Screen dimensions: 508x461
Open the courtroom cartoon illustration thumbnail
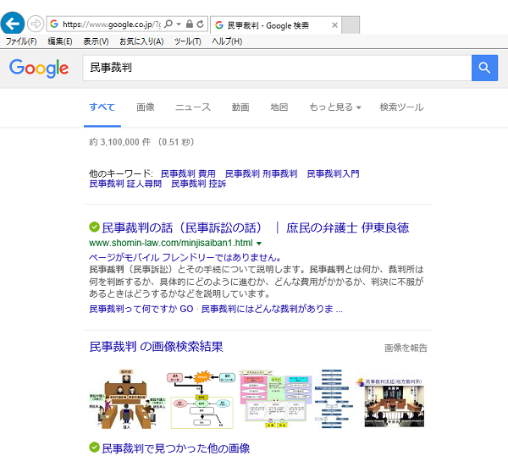click(x=127, y=399)
